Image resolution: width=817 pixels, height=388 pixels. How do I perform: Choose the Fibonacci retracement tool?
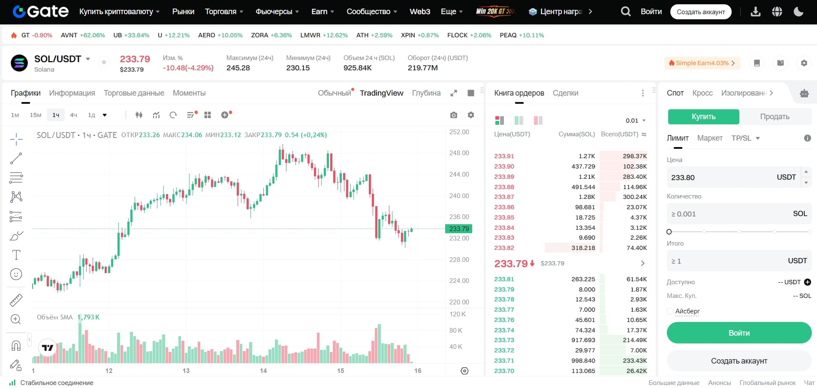pos(16,177)
